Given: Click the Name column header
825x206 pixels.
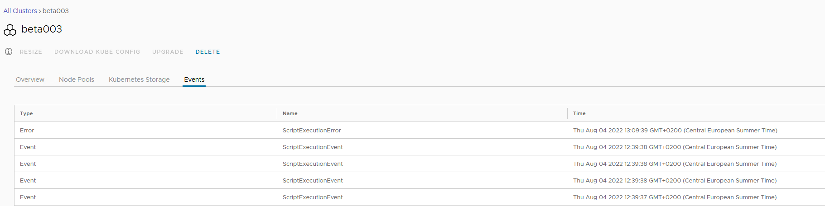Looking at the screenshot, I should [x=290, y=113].
